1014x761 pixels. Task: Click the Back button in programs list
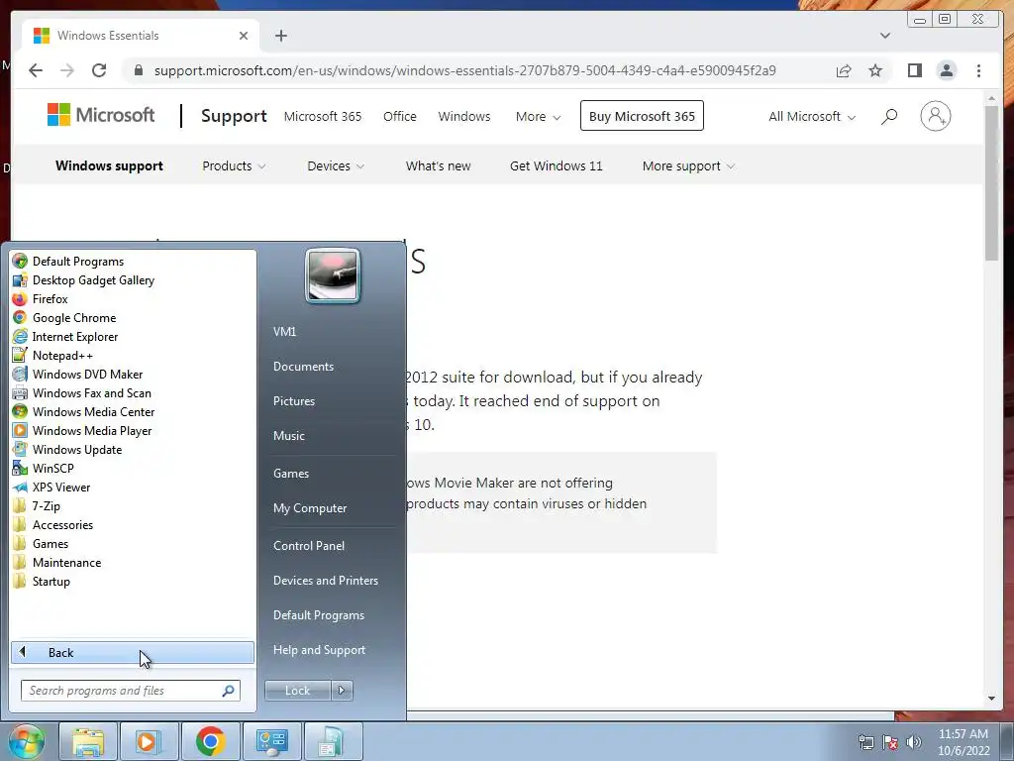tap(133, 652)
